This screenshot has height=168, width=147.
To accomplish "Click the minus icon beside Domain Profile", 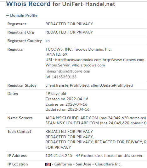I will click(8, 16).
